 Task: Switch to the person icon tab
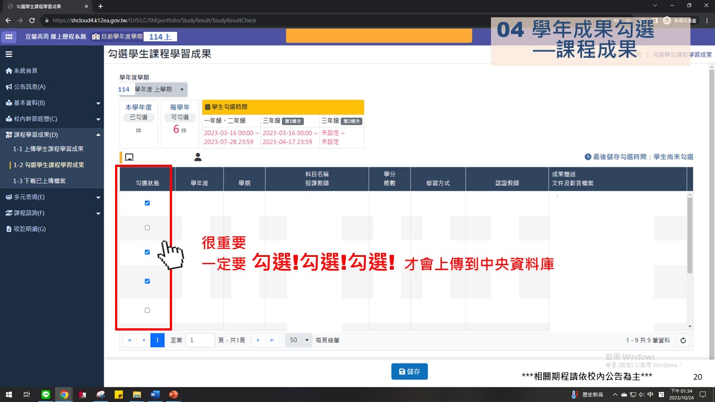click(198, 157)
